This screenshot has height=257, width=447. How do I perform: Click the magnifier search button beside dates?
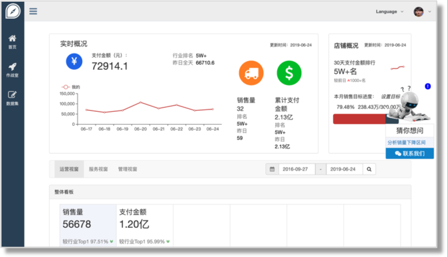click(370, 170)
